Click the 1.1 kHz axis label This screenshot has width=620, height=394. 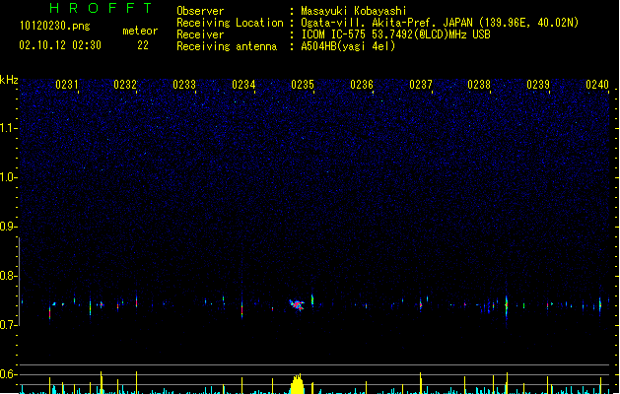coord(9,128)
